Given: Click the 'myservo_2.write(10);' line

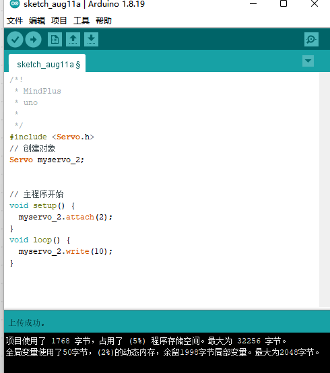Looking at the screenshot, I should point(65,251).
